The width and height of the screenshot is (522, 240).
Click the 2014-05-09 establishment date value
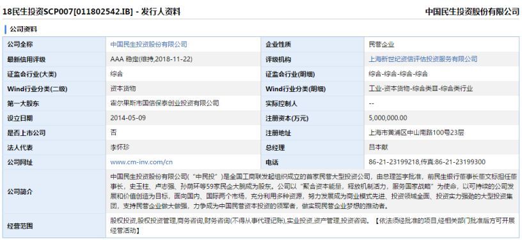click(x=128, y=118)
